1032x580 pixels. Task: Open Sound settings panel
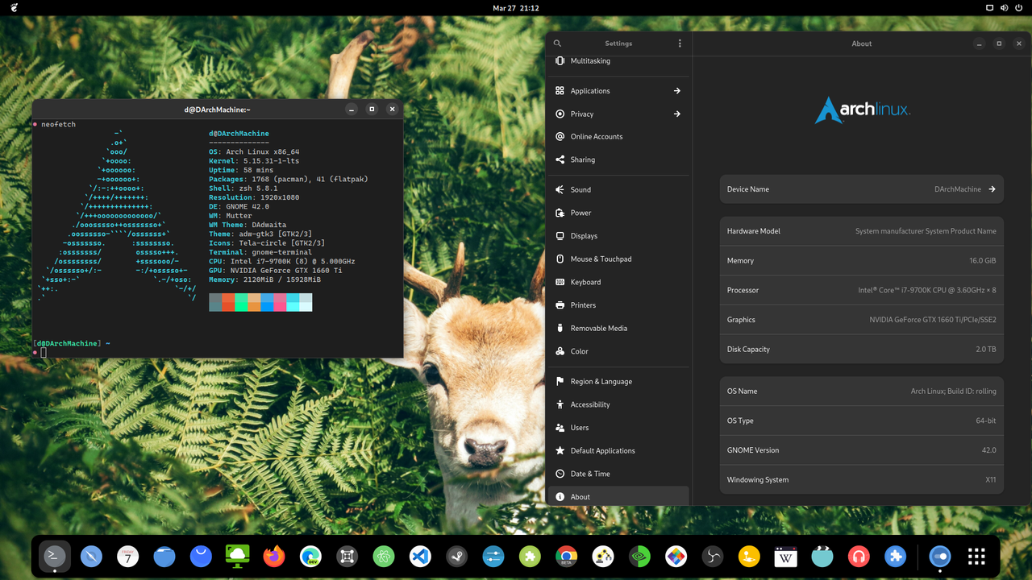click(618, 190)
